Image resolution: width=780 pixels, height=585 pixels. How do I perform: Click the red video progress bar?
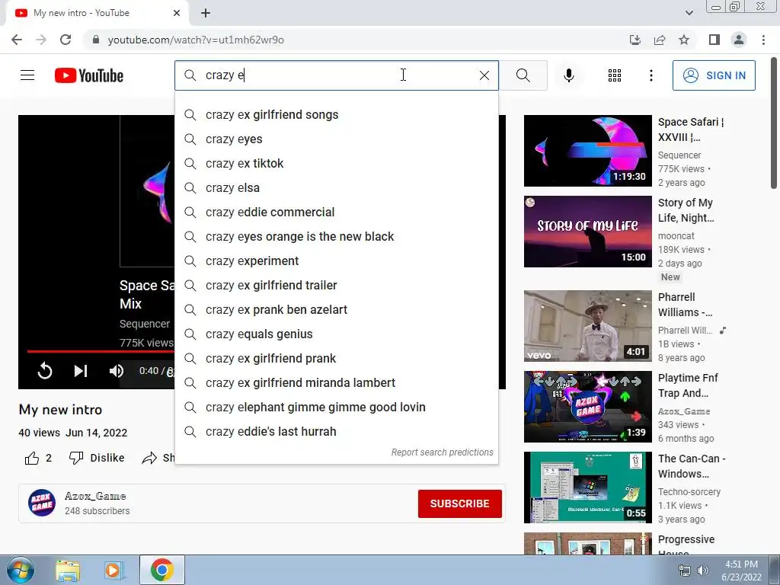click(101, 351)
